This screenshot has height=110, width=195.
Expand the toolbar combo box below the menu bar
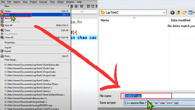coord(81,12)
